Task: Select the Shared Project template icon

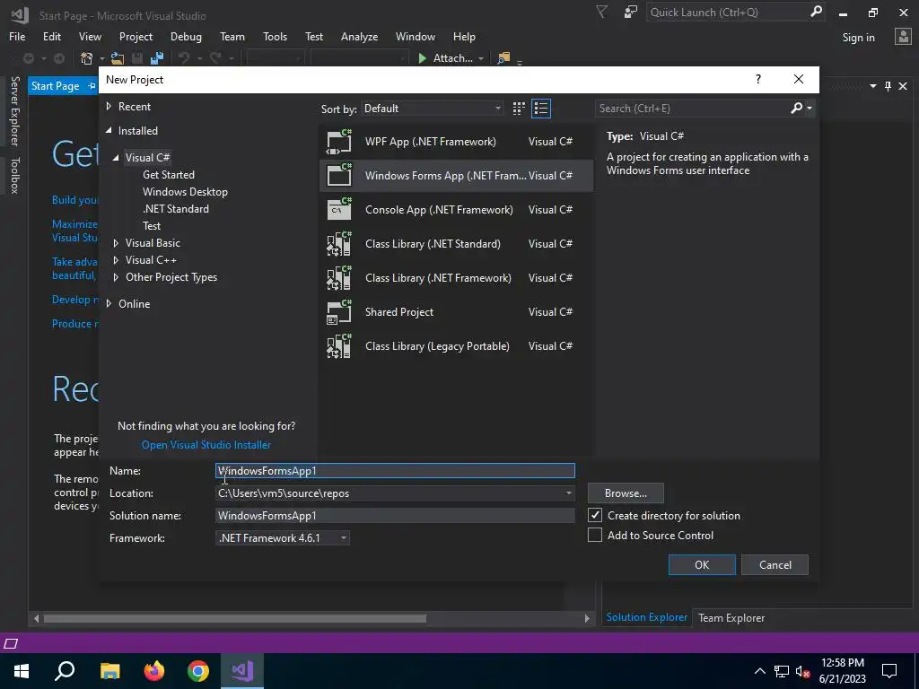Action: (x=339, y=311)
